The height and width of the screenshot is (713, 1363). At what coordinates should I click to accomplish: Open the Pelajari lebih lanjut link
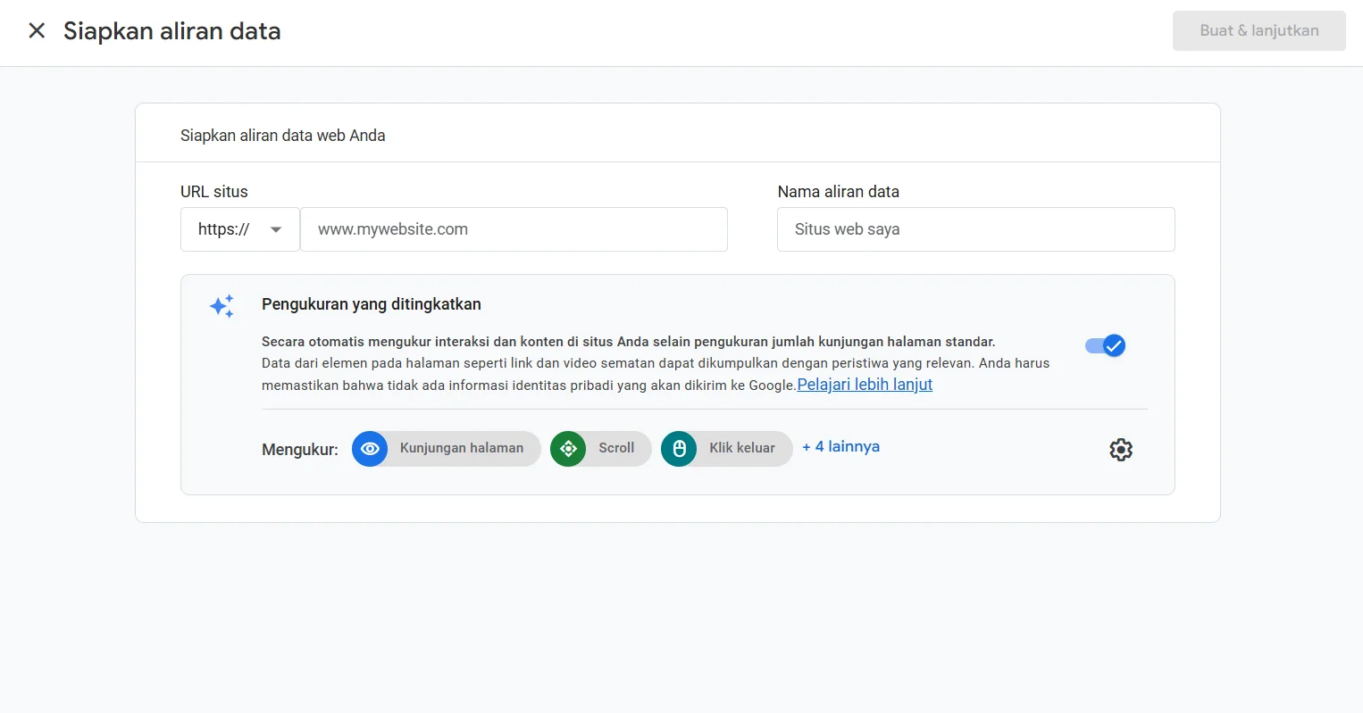coord(865,385)
